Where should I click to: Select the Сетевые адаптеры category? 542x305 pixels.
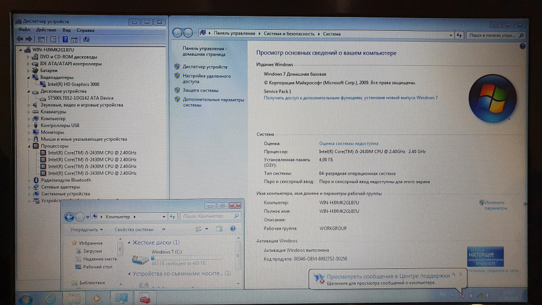[61, 187]
